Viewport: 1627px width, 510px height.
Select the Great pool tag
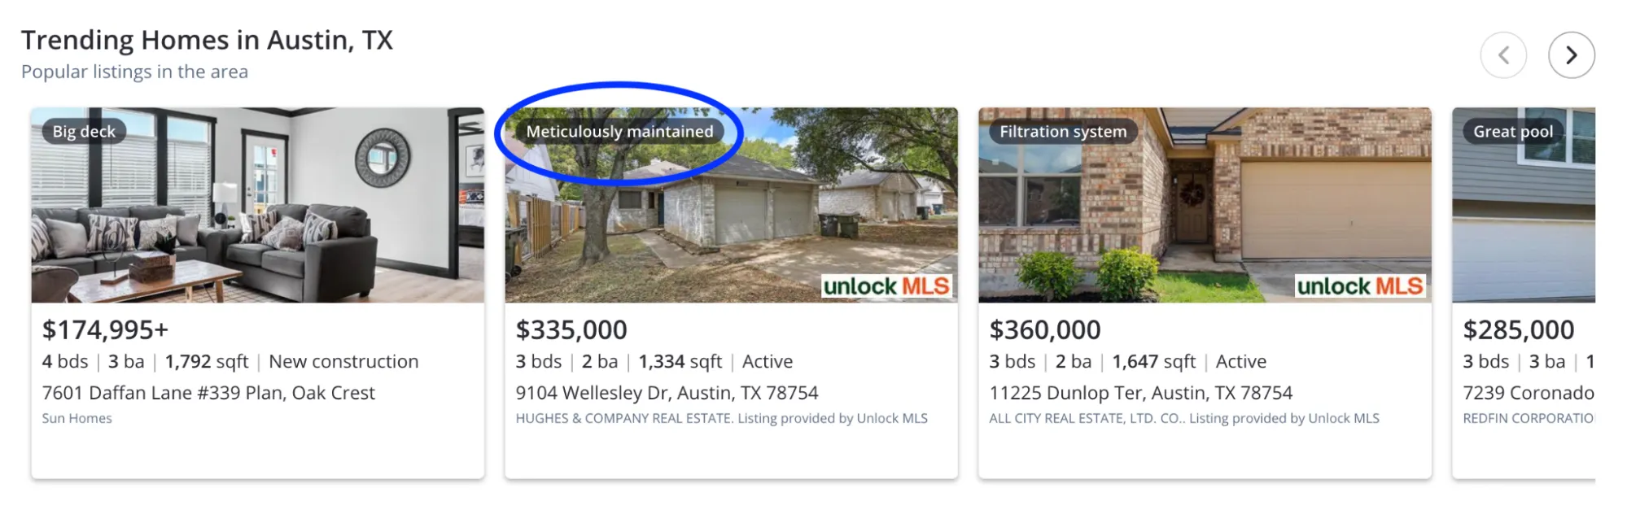1512,131
